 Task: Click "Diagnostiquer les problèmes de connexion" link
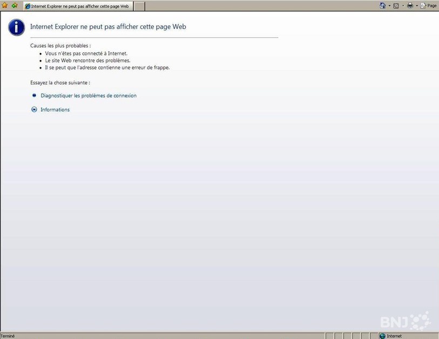(89, 96)
